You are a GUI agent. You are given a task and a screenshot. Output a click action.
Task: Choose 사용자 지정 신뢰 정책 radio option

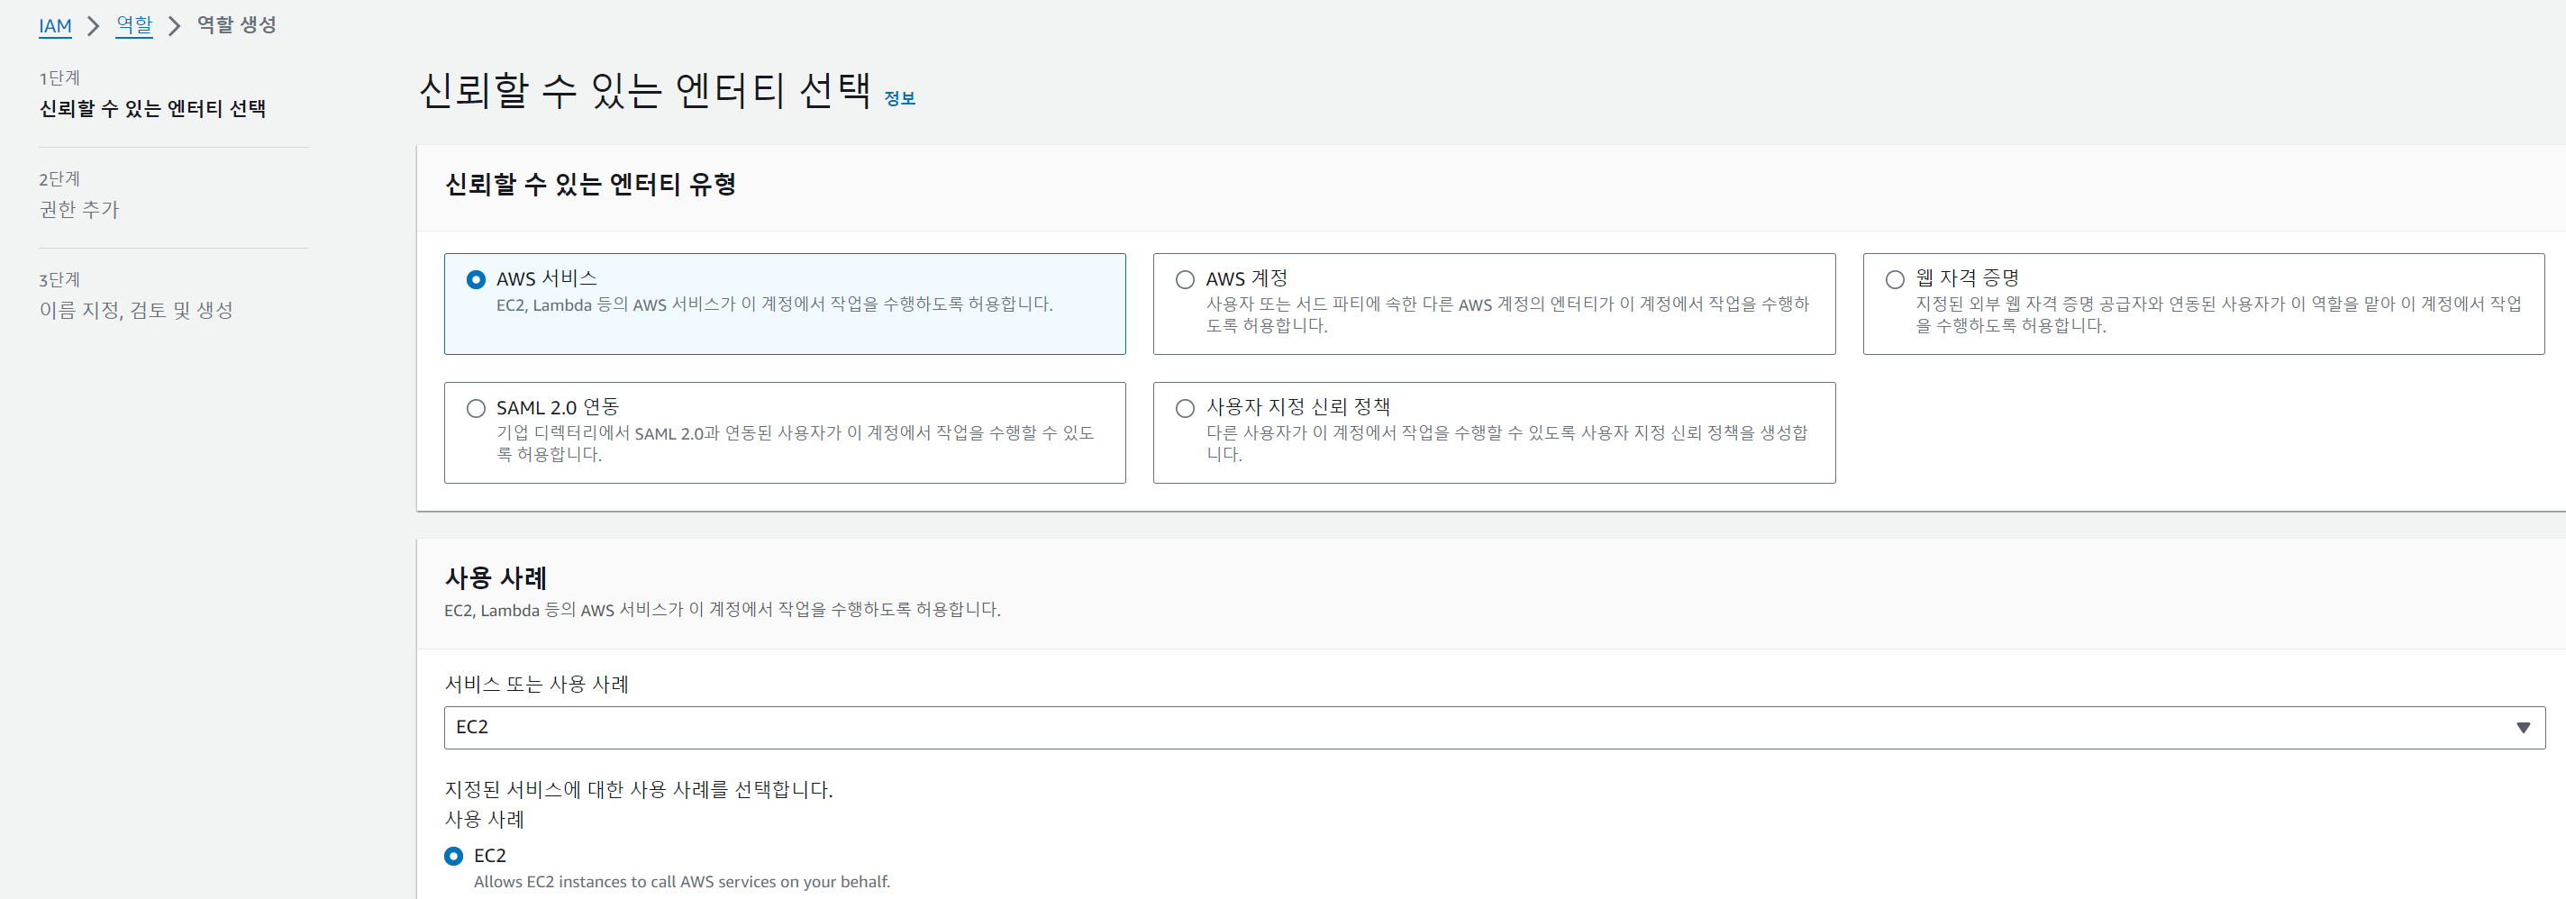(1185, 408)
